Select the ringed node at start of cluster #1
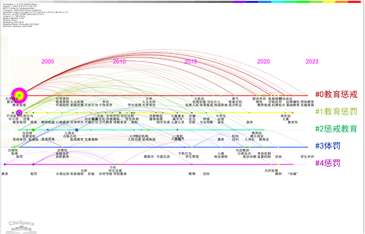Viewport: 365px width, 234px height. 19,113
